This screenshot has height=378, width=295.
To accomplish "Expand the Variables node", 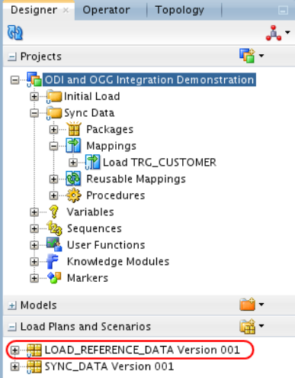I will coord(34,212).
